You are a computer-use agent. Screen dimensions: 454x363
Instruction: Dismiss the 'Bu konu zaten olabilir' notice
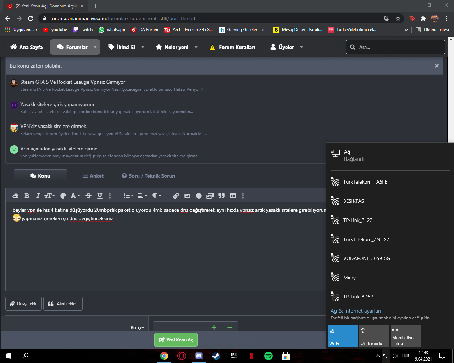[437, 66]
